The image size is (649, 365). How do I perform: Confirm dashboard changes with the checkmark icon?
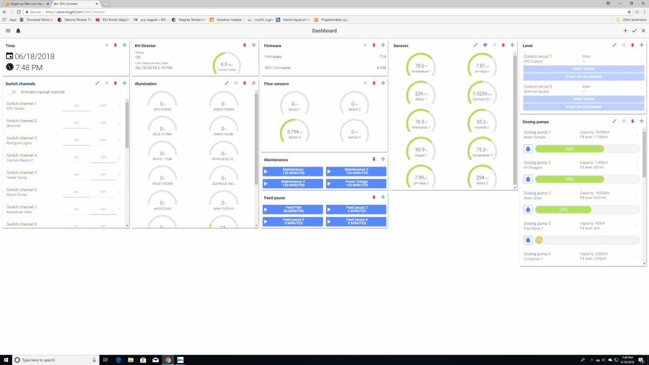point(634,31)
